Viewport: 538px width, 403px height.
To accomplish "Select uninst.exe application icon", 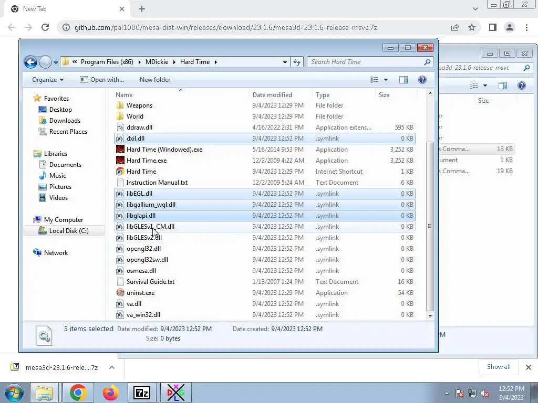I will click(120, 293).
